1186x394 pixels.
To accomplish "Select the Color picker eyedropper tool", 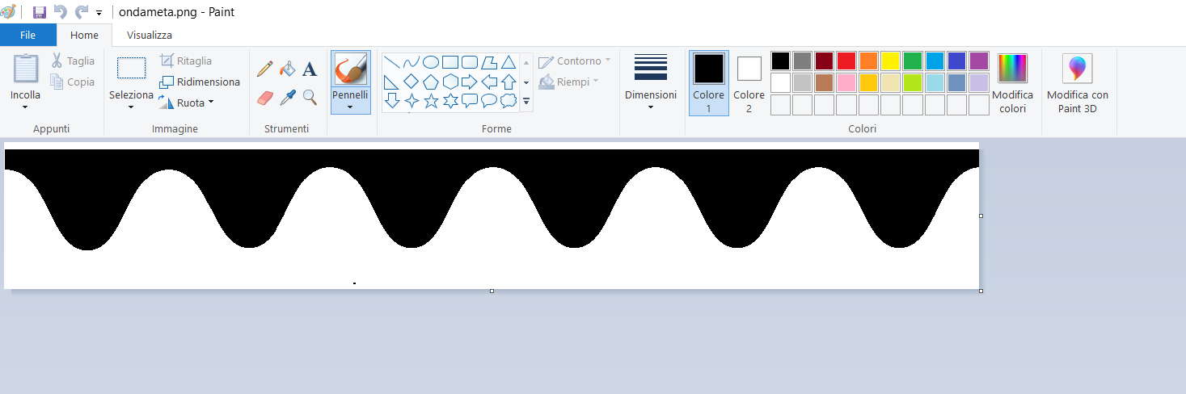I will click(287, 98).
